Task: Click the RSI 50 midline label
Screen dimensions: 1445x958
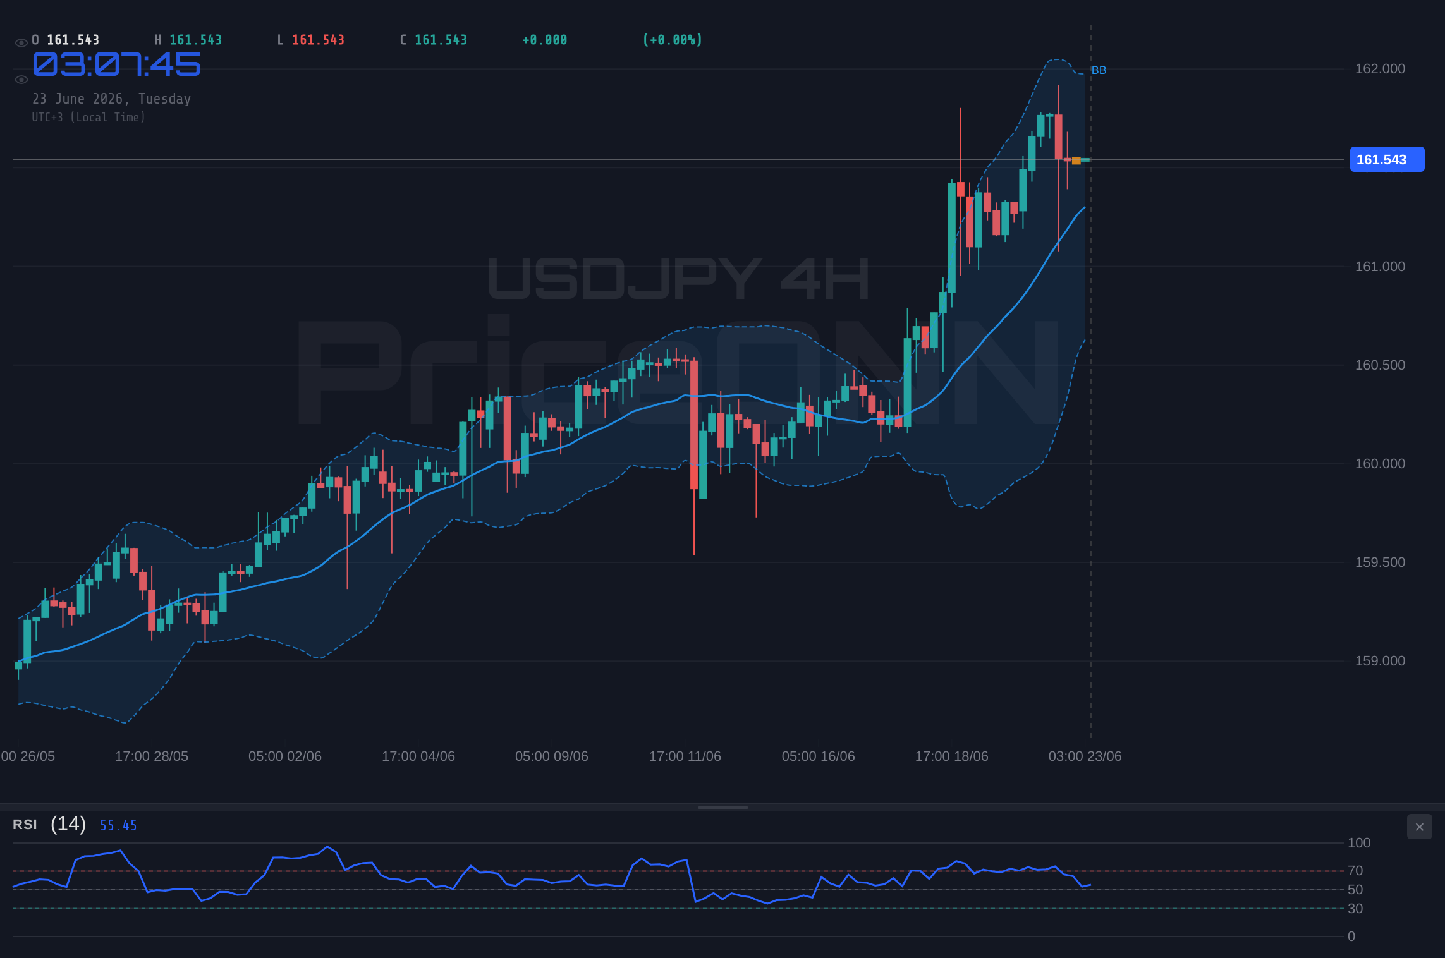Action: click(x=1355, y=890)
